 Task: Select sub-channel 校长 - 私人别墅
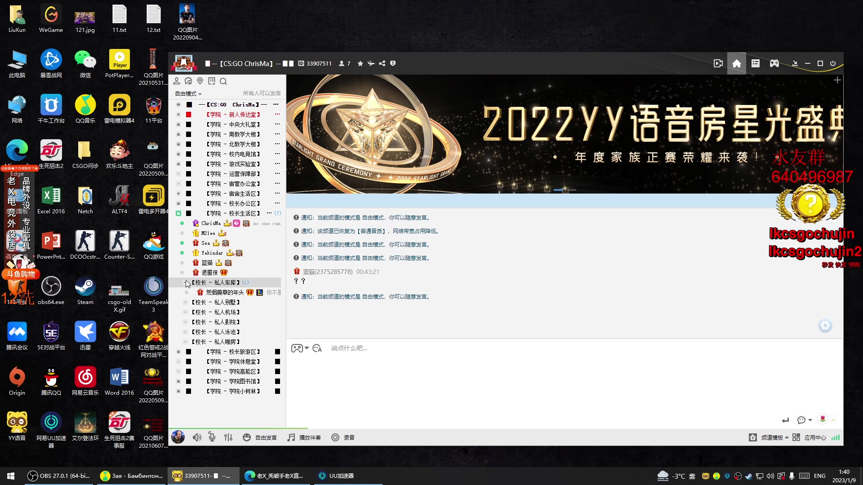pos(216,302)
